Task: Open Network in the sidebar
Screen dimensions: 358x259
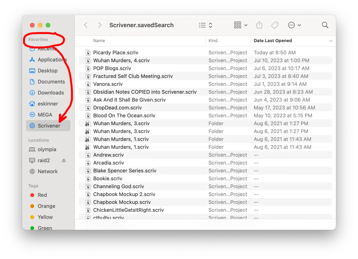Action: tap(48, 171)
